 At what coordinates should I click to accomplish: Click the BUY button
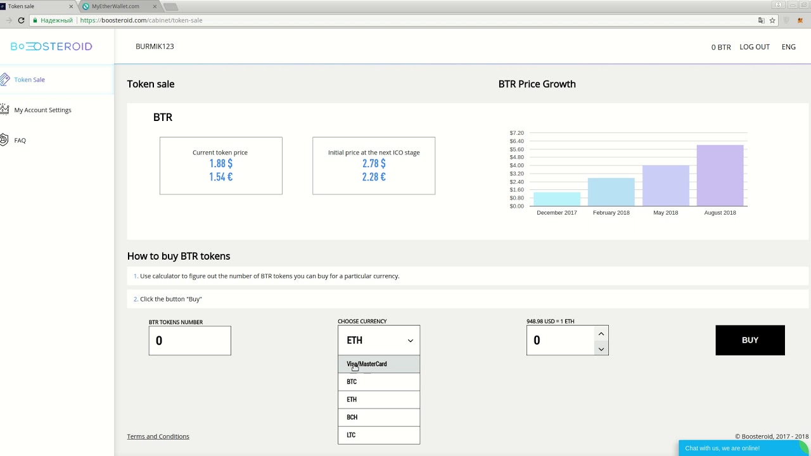click(750, 340)
